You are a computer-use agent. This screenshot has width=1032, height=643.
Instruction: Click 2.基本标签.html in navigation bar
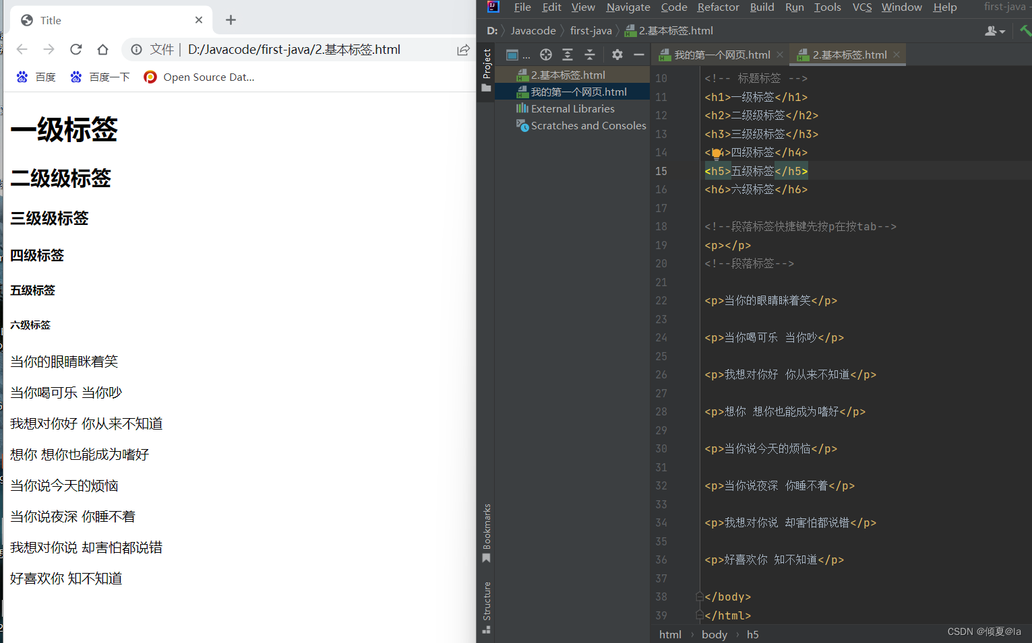pyautogui.click(x=669, y=30)
